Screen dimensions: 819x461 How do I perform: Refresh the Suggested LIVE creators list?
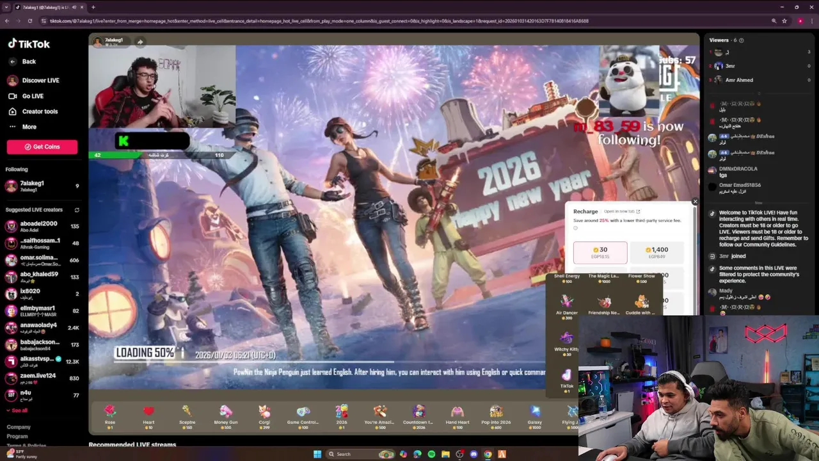point(77,210)
